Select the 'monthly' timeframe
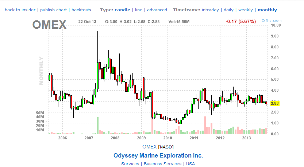 [267, 10]
